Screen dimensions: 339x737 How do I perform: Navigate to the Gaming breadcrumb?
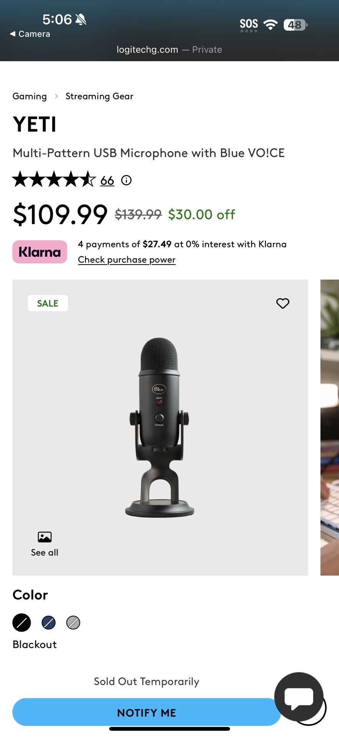click(x=30, y=96)
